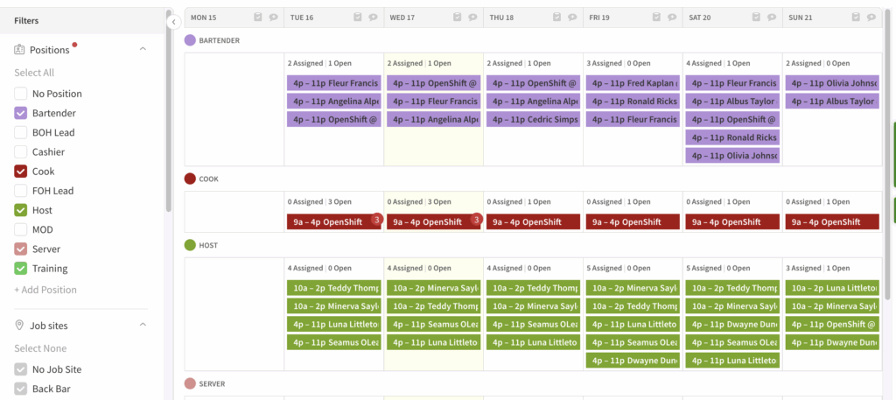Screen dimensions: 896x400
Task: Click the notes icon on Sunday 21
Action: click(x=856, y=17)
